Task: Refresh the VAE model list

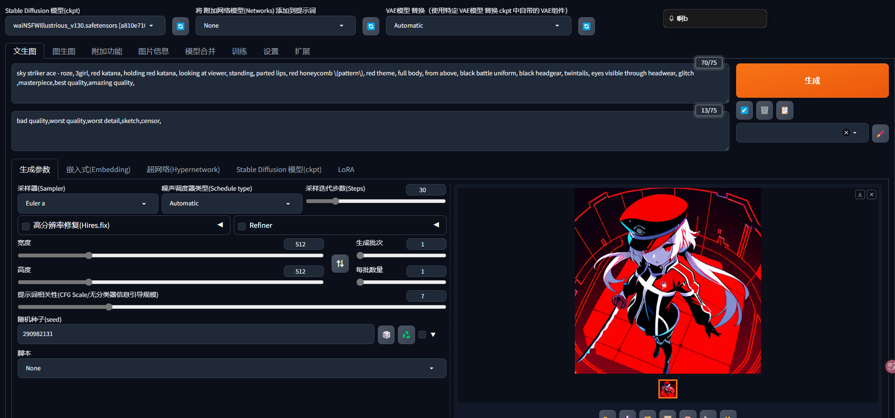Action: (586, 26)
